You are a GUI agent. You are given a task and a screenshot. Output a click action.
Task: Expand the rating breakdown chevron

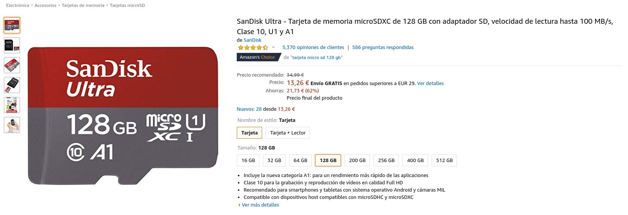274,48
